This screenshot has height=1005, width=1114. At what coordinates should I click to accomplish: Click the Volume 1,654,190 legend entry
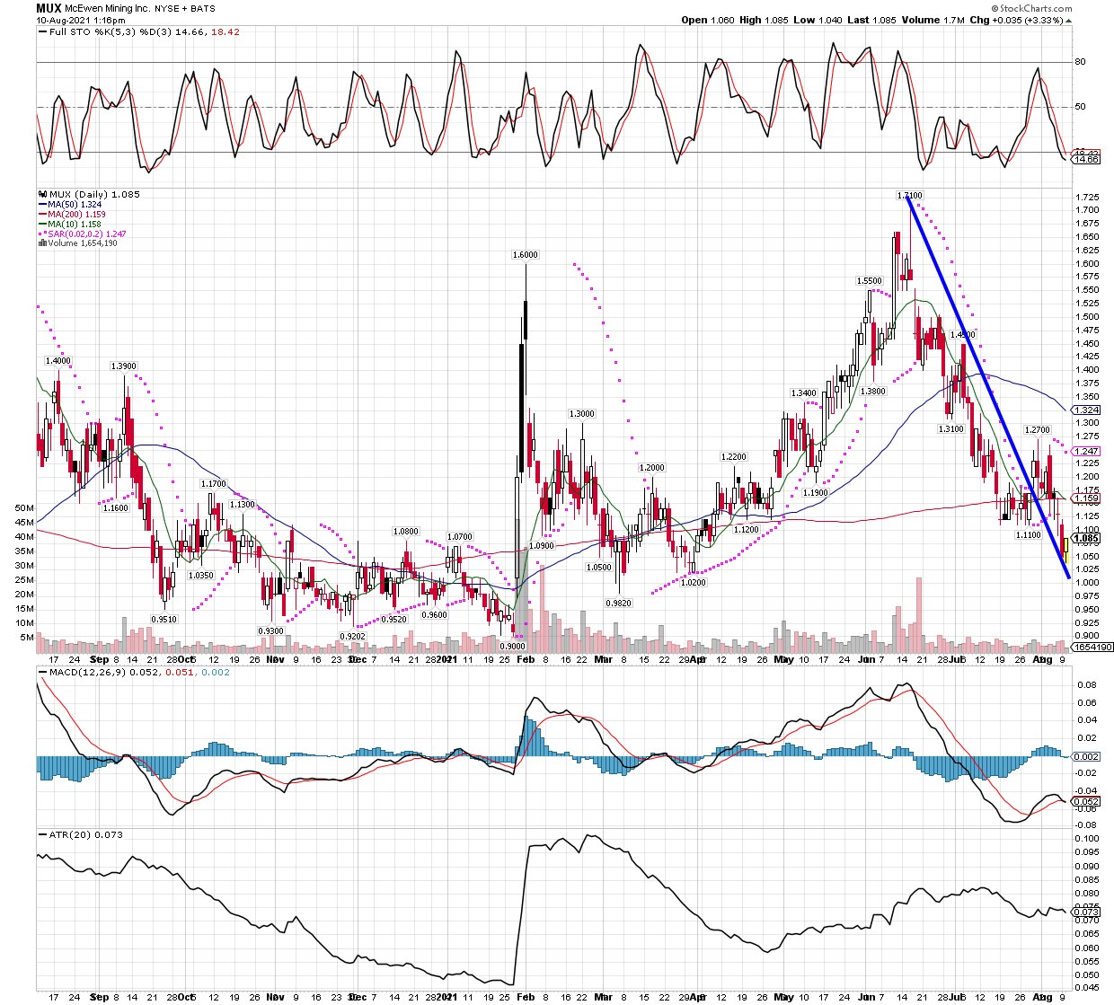point(83,242)
